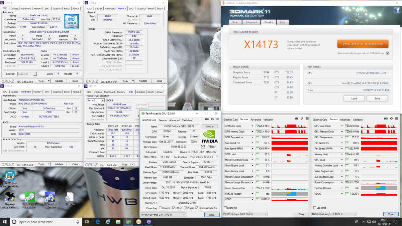Open the Bench tab in CPU-Z SPD window
402x226 pixels.
[151, 92]
